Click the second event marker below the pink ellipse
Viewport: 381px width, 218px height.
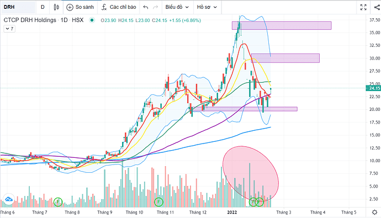click(260, 202)
